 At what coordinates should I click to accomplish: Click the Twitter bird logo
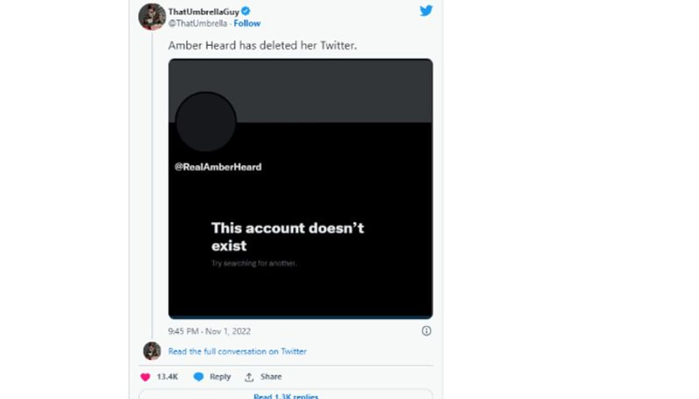pyautogui.click(x=426, y=11)
